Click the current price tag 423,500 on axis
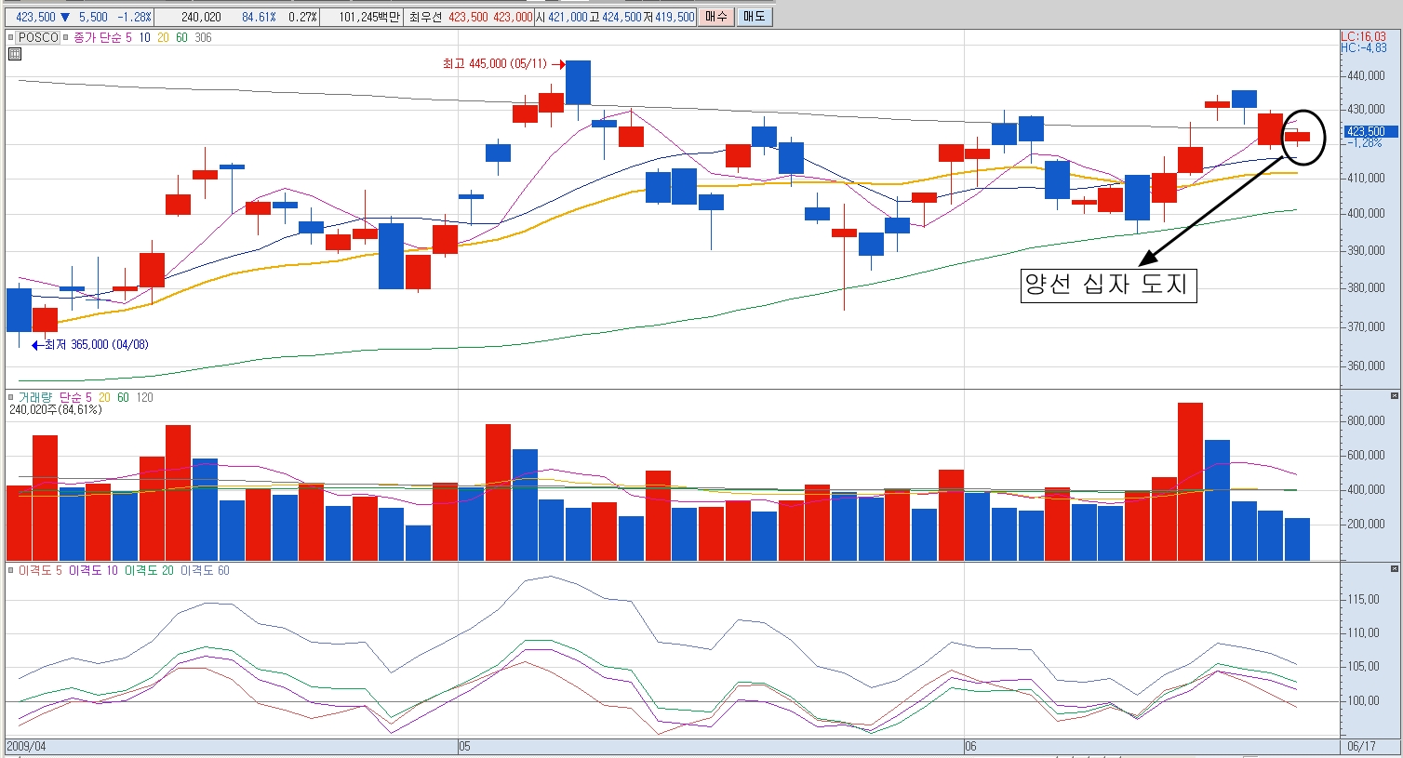The width and height of the screenshot is (1403, 758). (x=1366, y=132)
